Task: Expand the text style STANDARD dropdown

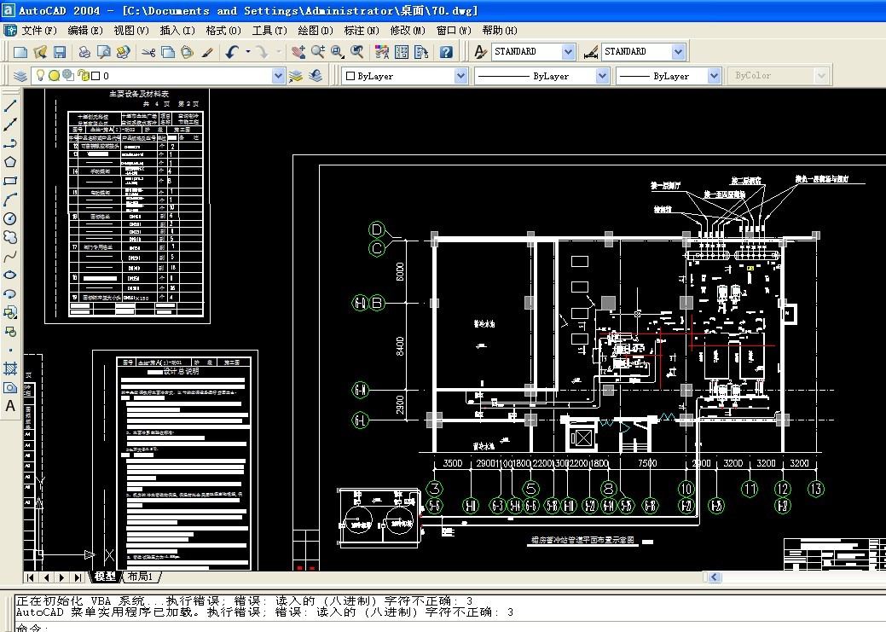Action: click(x=568, y=52)
